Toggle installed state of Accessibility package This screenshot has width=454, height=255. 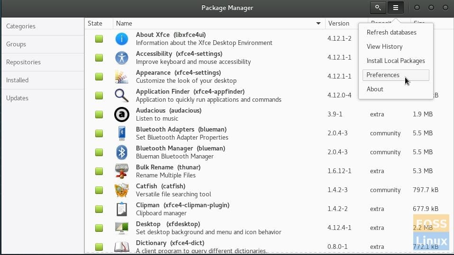pyautogui.click(x=99, y=58)
